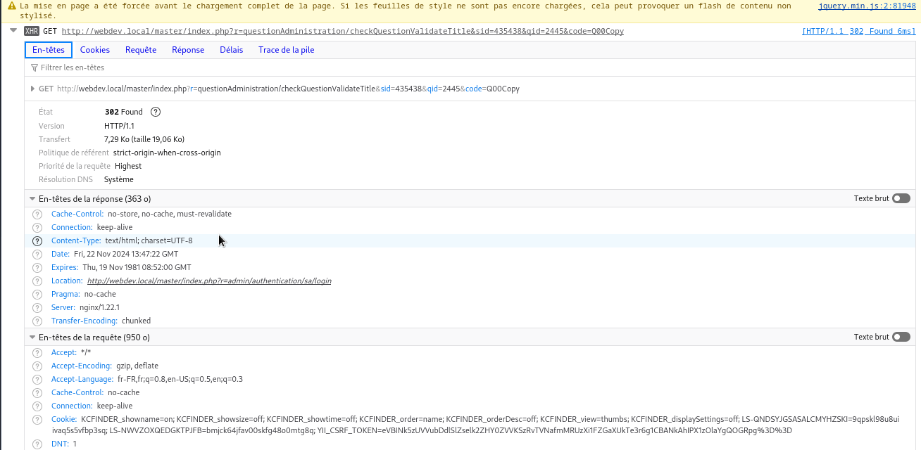Select the gzip, deflate value
Screen dimensions: 921x450
pos(137,366)
